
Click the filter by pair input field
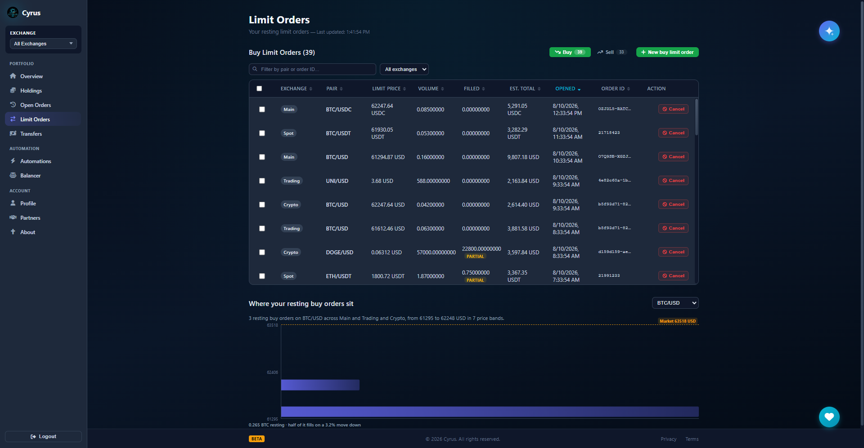[x=312, y=69]
